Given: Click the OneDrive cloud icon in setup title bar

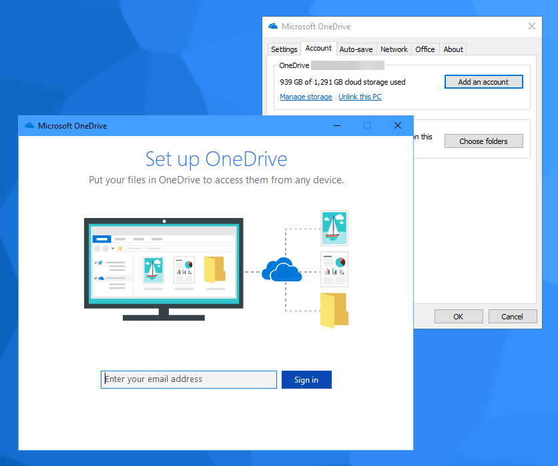Looking at the screenshot, I should pyautogui.click(x=29, y=125).
